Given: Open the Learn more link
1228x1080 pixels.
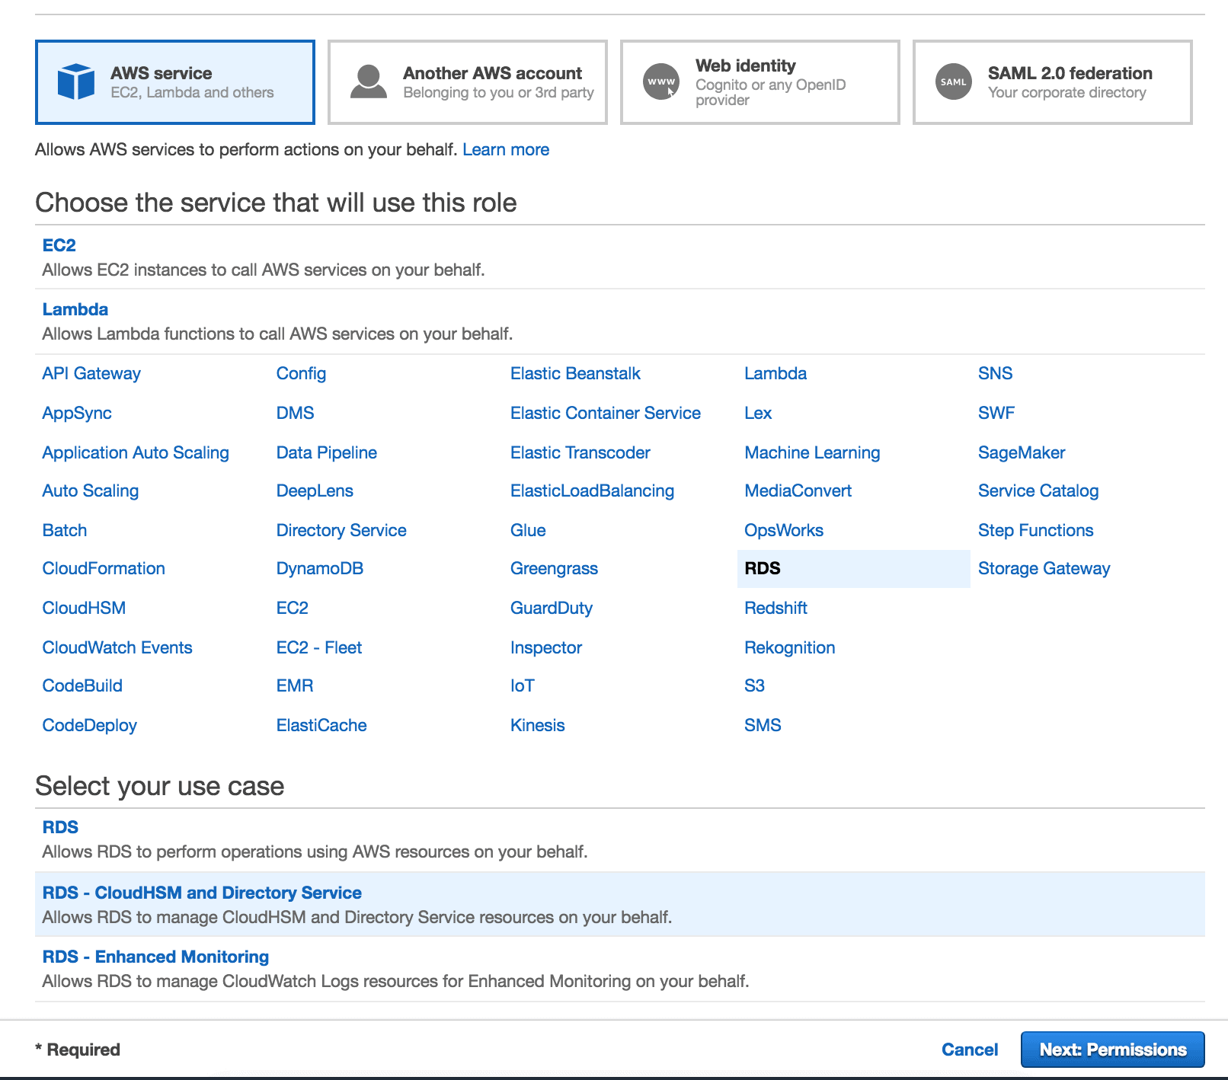Looking at the screenshot, I should coord(506,149).
